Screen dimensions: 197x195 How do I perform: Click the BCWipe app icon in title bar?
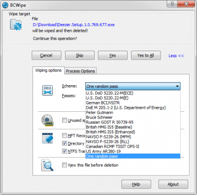click(5, 5)
